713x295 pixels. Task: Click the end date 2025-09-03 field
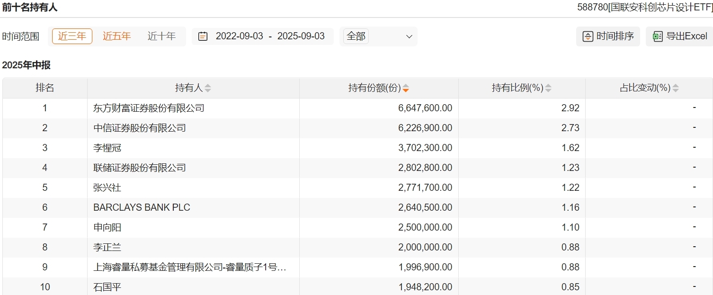coord(301,36)
